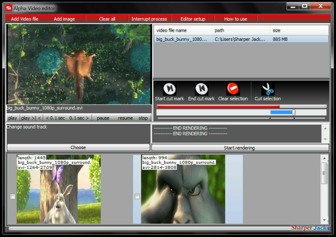Close the Alpha Video editor window
The height and width of the screenshot is (237, 336).
pos(321,6)
